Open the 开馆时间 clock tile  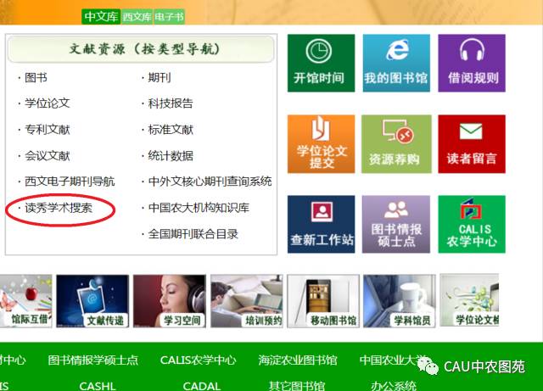(x=321, y=63)
